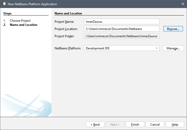Image resolution: width=187 pixels, height=130 pixels.
Task: Expand the Development IDE dropdown arrow
Action: pyautogui.click(x=156, y=48)
